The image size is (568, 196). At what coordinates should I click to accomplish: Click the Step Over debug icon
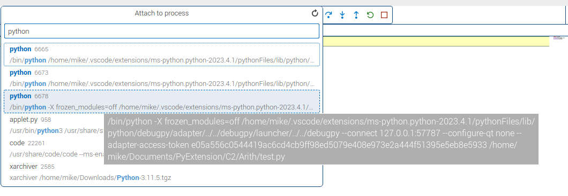click(328, 15)
